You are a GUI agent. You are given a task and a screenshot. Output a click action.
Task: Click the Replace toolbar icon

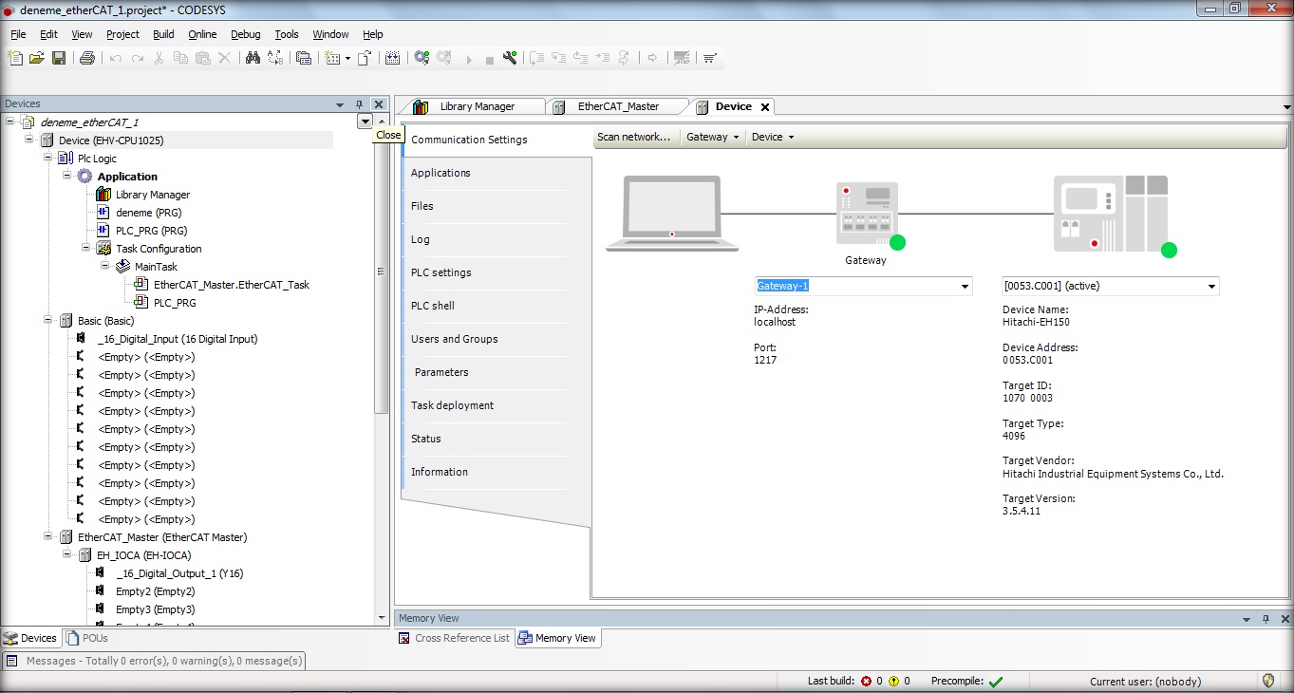[275, 58]
